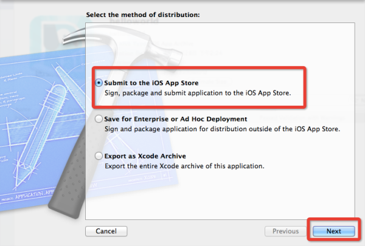The width and height of the screenshot is (365, 246).
Task: Click the Next button
Action: point(333,231)
